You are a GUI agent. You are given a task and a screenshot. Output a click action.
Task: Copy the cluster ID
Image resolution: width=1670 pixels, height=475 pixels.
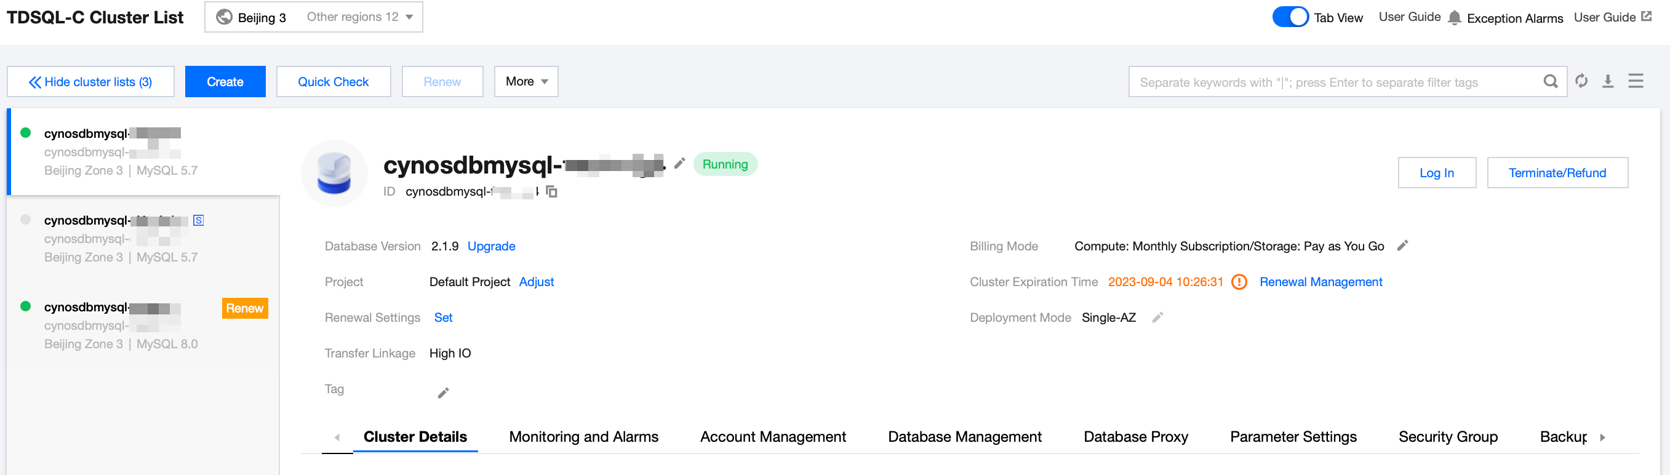pyautogui.click(x=552, y=191)
